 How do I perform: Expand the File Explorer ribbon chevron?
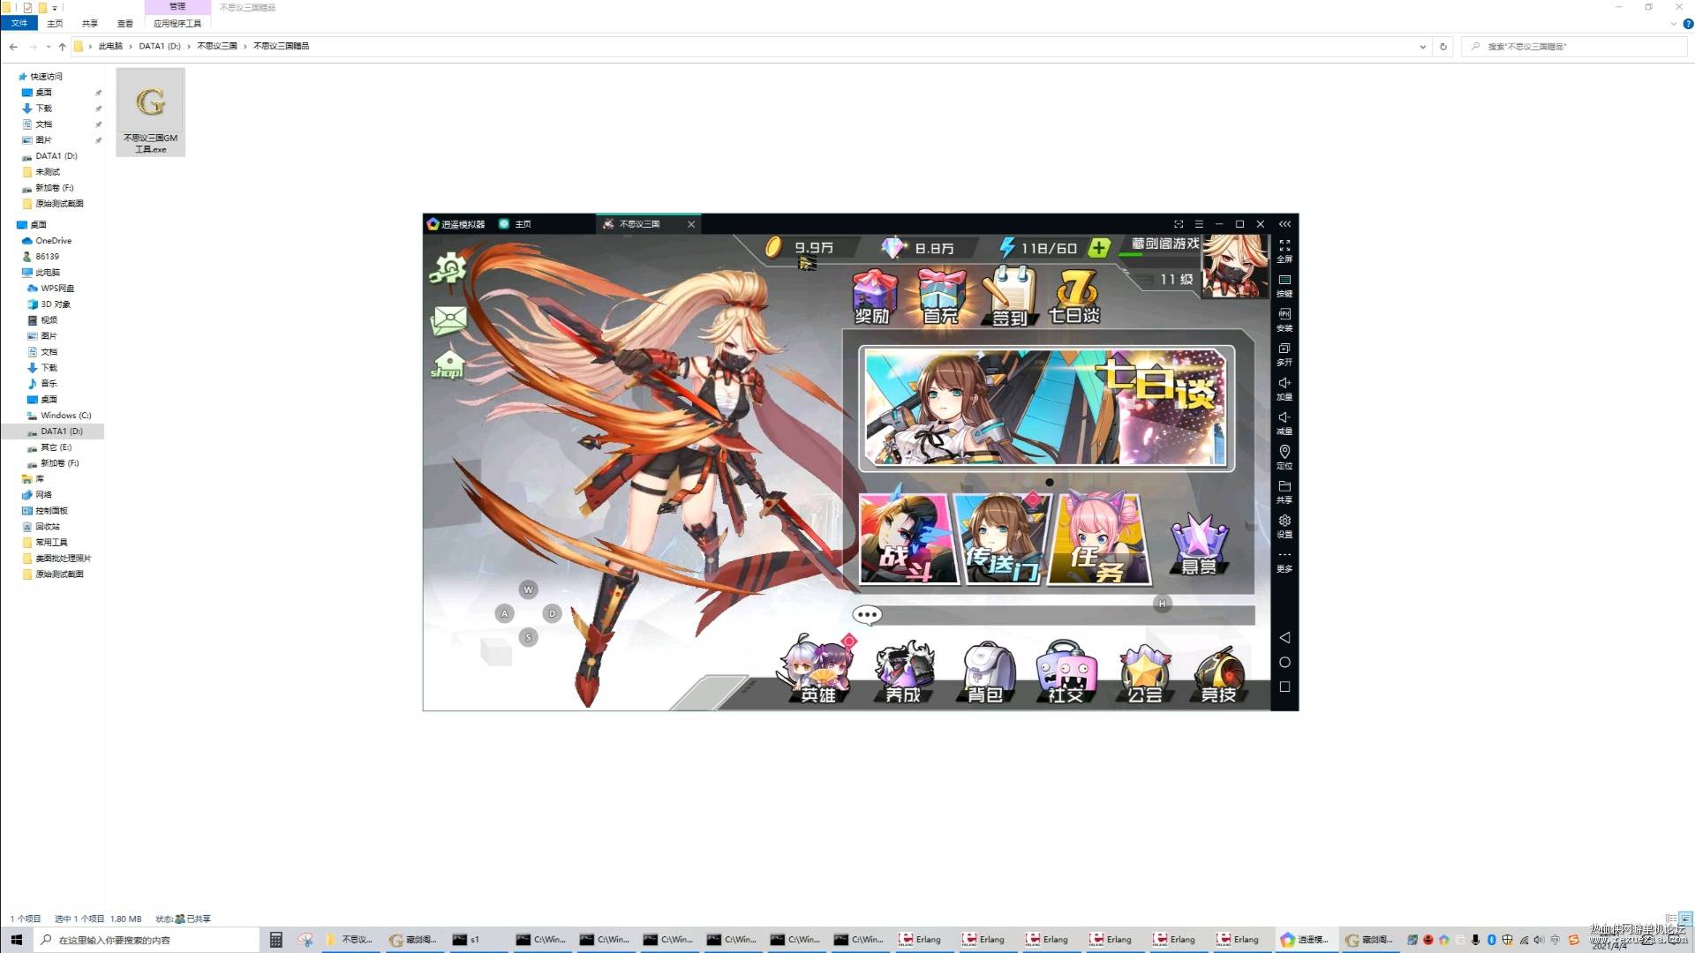coord(1674,24)
